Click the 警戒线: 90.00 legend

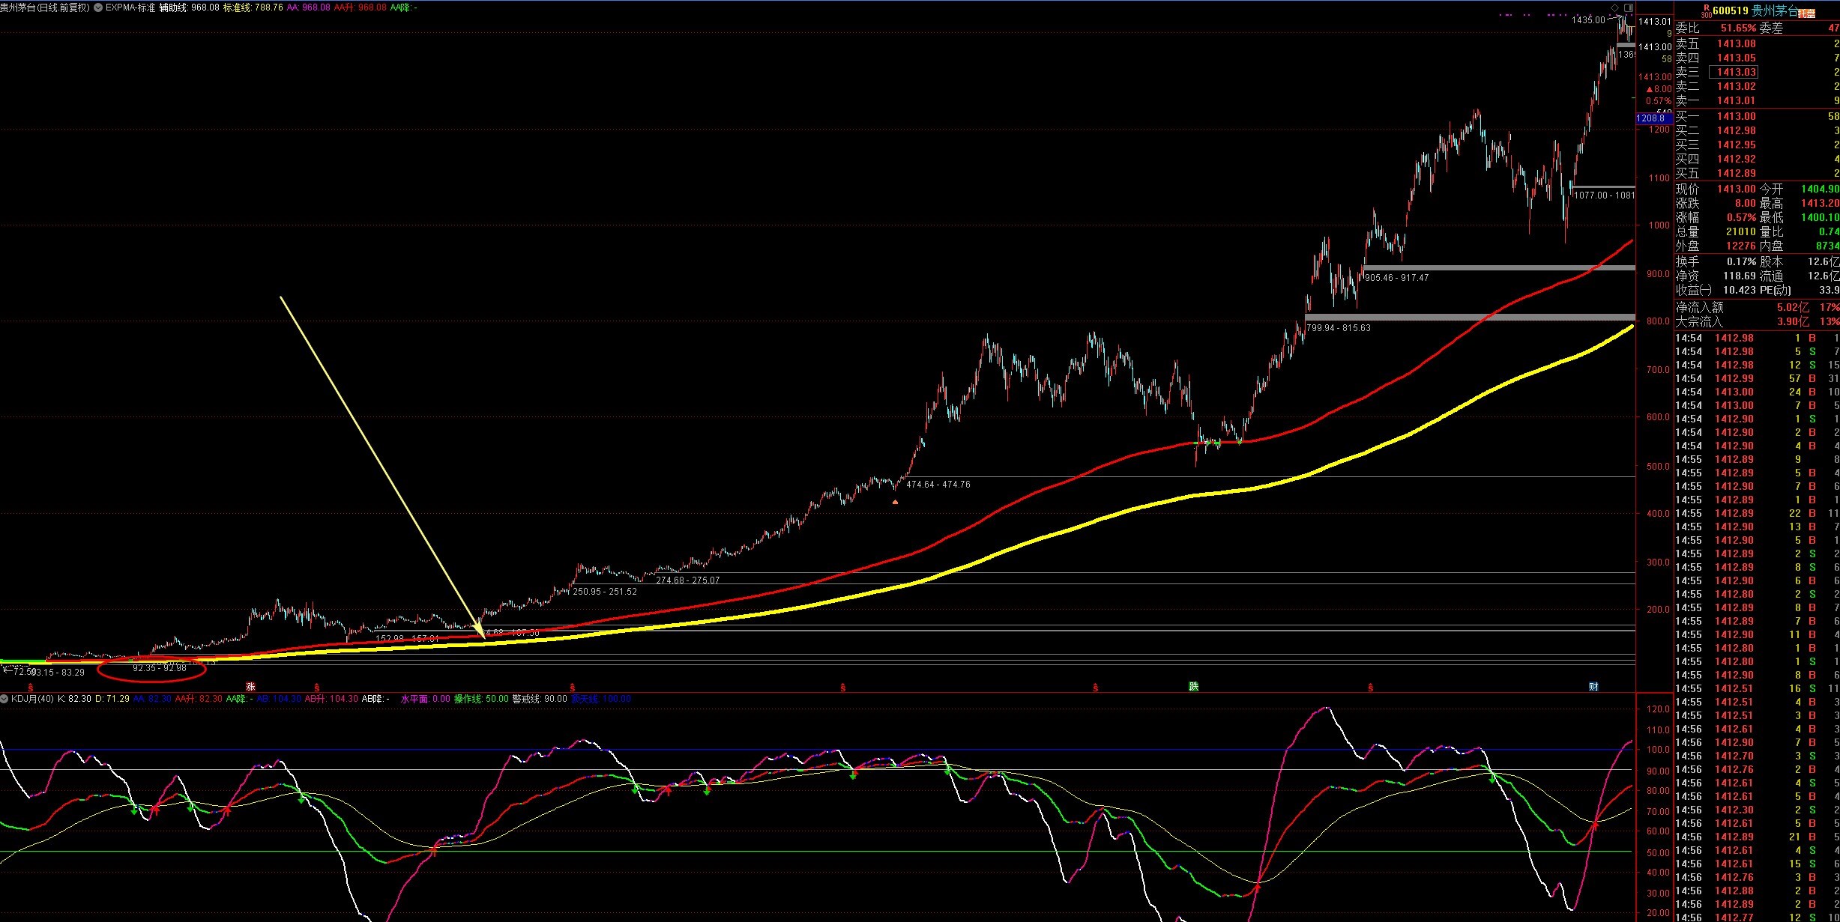click(x=540, y=699)
